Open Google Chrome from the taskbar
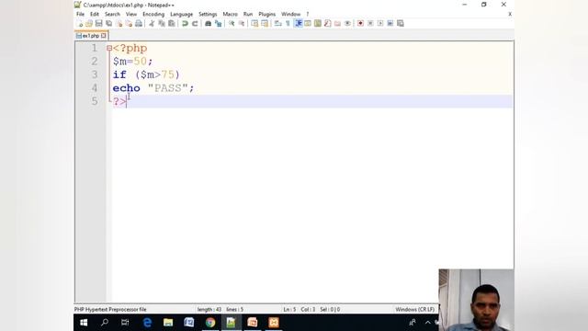Image resolution: width=588 pixels, height=331 pixels. click(x=210, y=323)
